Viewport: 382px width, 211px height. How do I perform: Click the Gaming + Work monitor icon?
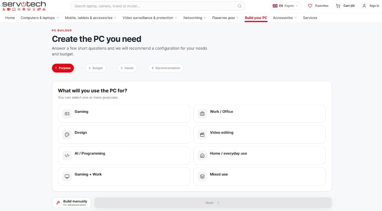pos(67,176)
